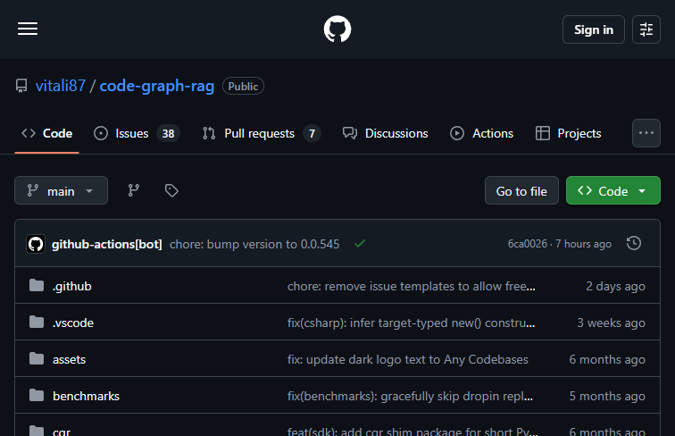Expand the green Code dropdown button
Screen dimensions: 675x436
(x=613, y=190)
